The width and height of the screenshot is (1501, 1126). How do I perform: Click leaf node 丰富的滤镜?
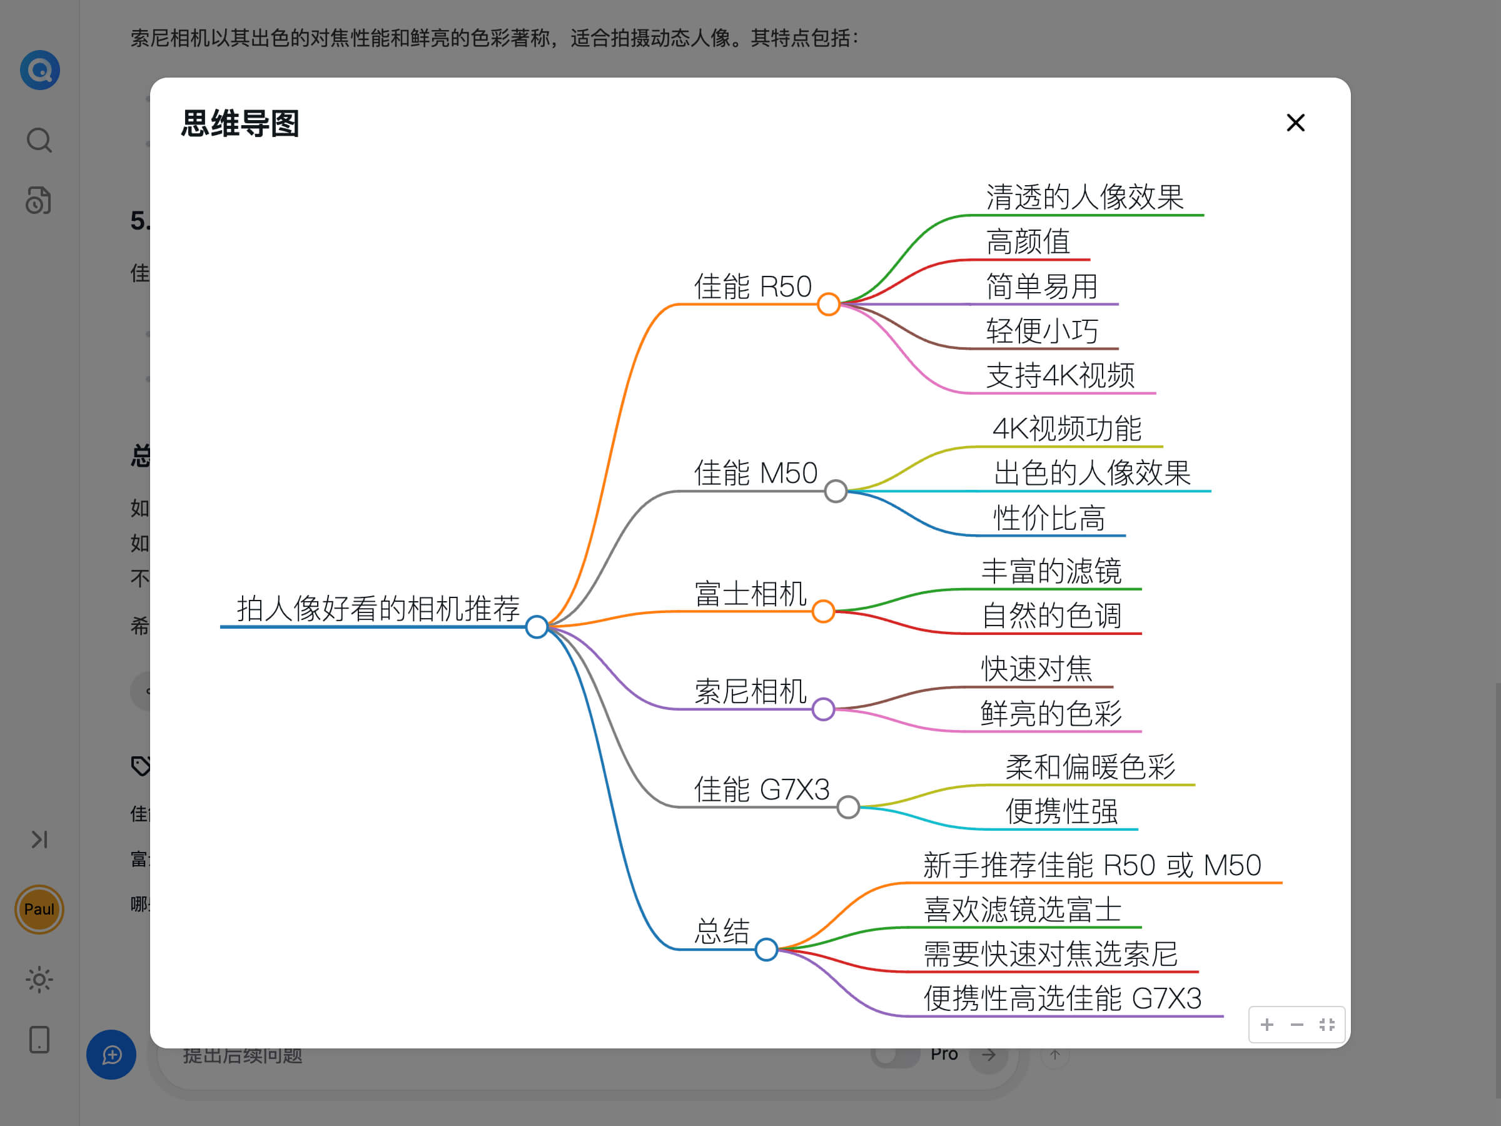(x=1051, y=571)
